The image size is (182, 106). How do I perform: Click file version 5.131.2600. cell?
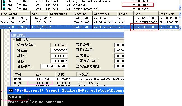click(169, 18)
